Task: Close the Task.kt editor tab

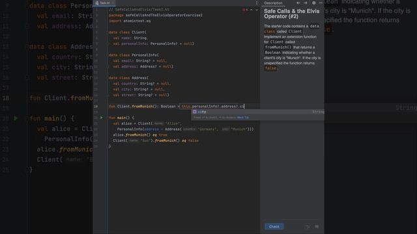Action: [113, 3]
